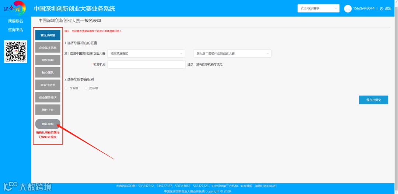Image resolution: width=398 pixels, height=194 pixels.
Task: Click the power icon beside 退出
Action: point(381,8)
